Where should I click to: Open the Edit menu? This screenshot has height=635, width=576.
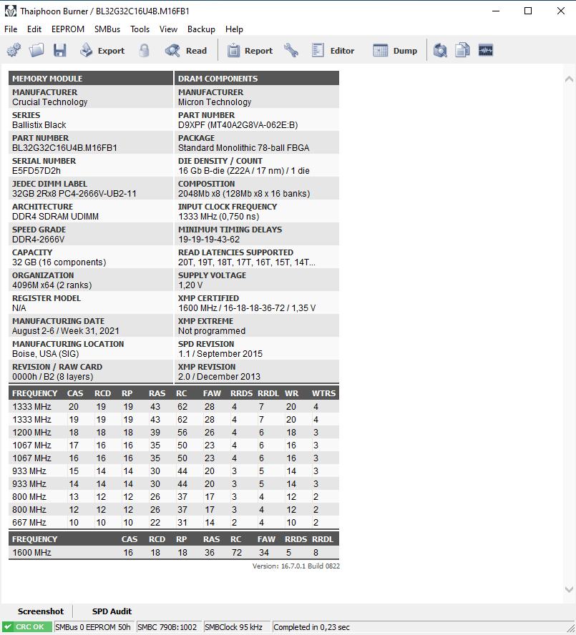(34, 29)
